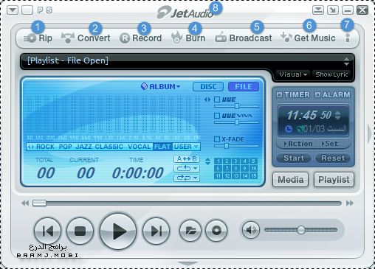Open the shuffle mode dropdown

(187, 178)
